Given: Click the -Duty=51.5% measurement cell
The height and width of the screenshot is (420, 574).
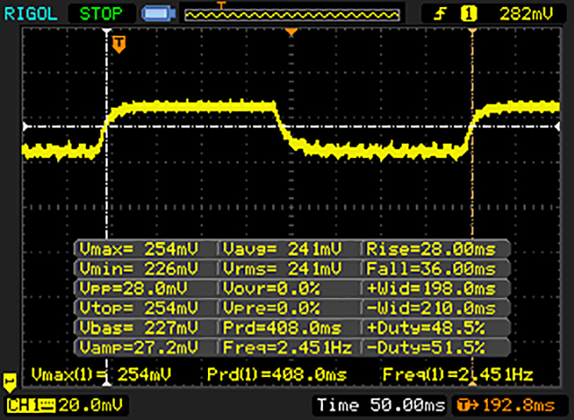Looking at the screenshot, I should (x=436, y=347).
